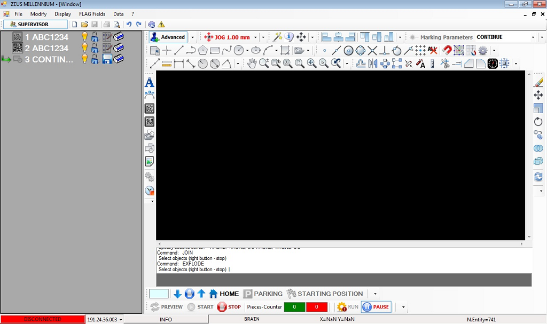Open the Advanced mode dropdown
The width and height of the screenshot is (547, 324).
tap(192, 37)
